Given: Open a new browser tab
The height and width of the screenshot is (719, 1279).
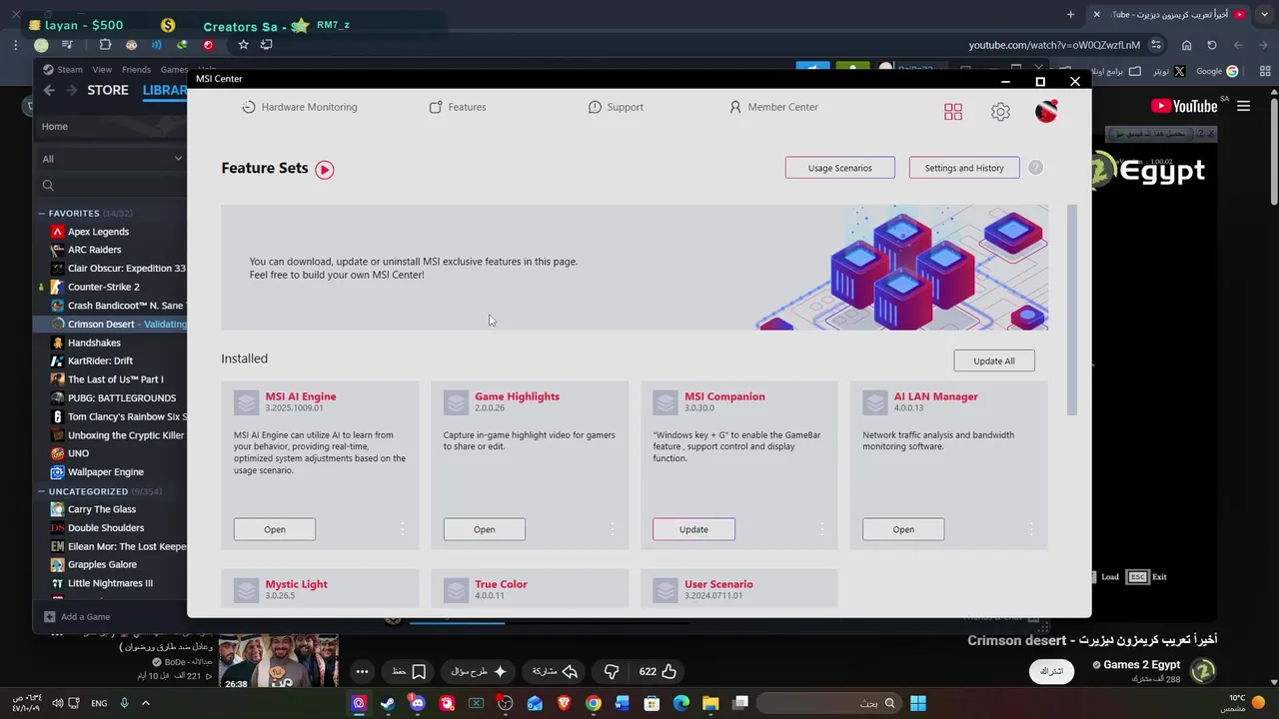Looking at the screenshot, I should [1070, 15].
